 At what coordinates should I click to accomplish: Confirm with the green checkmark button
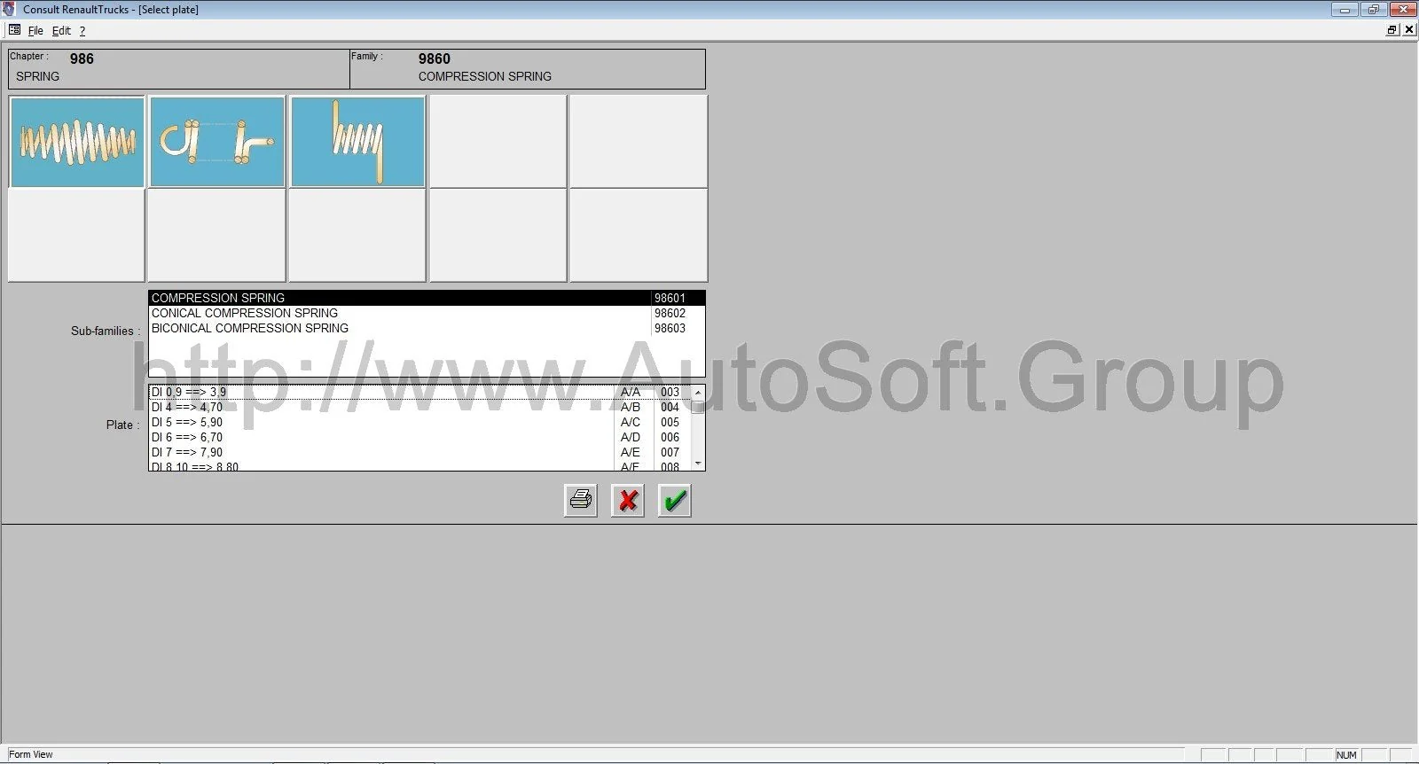(x=675, y=501)
